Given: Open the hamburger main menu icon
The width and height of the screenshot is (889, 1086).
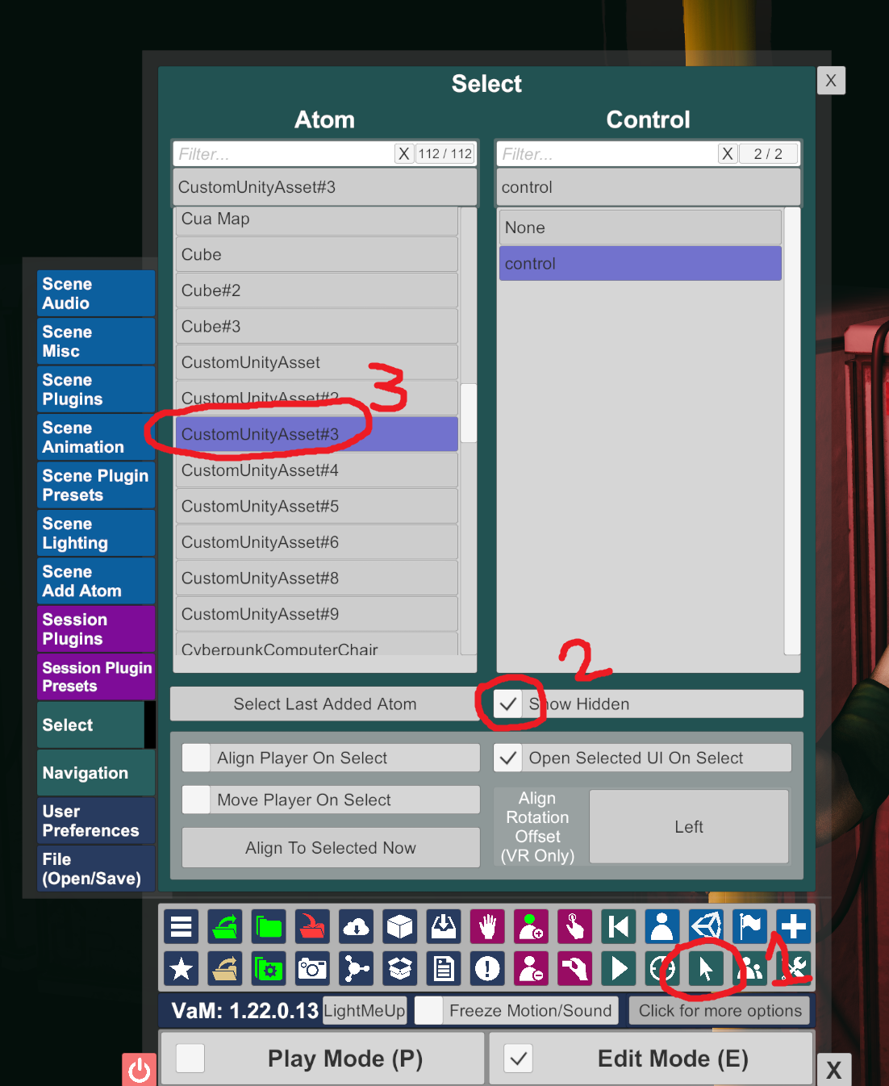Looking at the screenshot, I should point(182,926).
